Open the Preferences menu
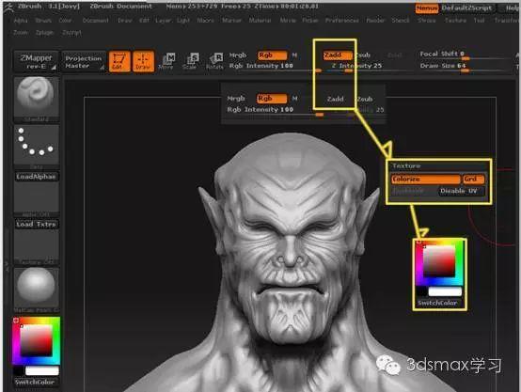Screen dimensions: 521x392 (342, 21)
